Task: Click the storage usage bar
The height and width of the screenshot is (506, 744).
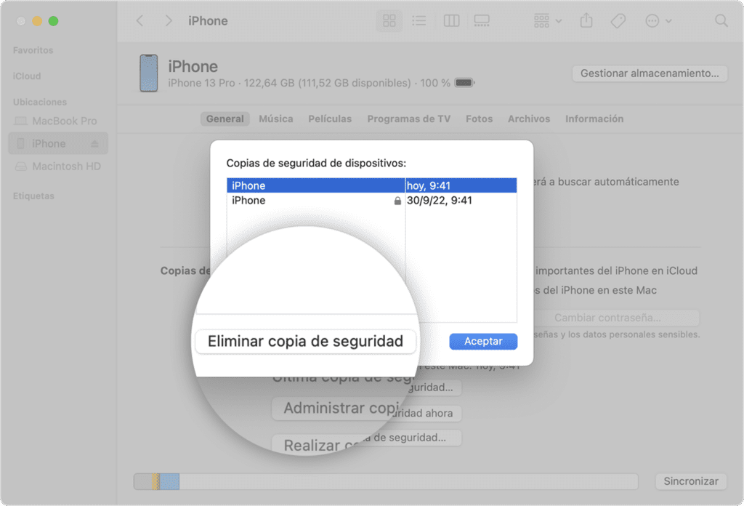Action: [386, 481]
